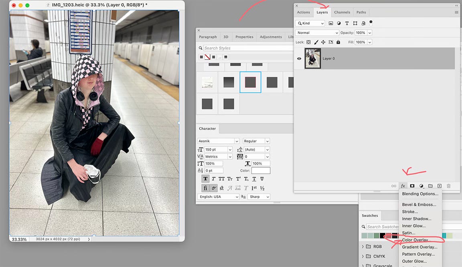This screenshot has width=462, height=267.
Task: Switch to the Channels tab
Action: [x=342, y=12]
